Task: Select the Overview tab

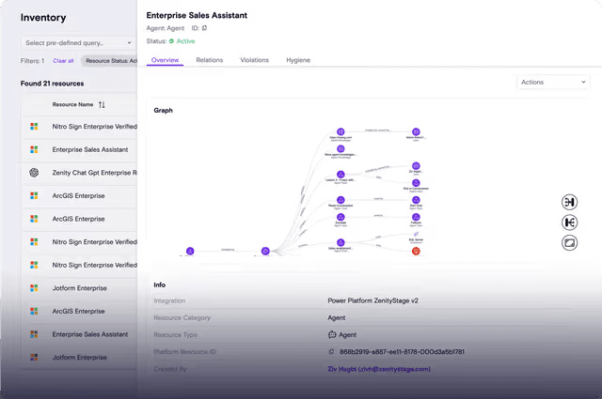Action: [165, 60]
